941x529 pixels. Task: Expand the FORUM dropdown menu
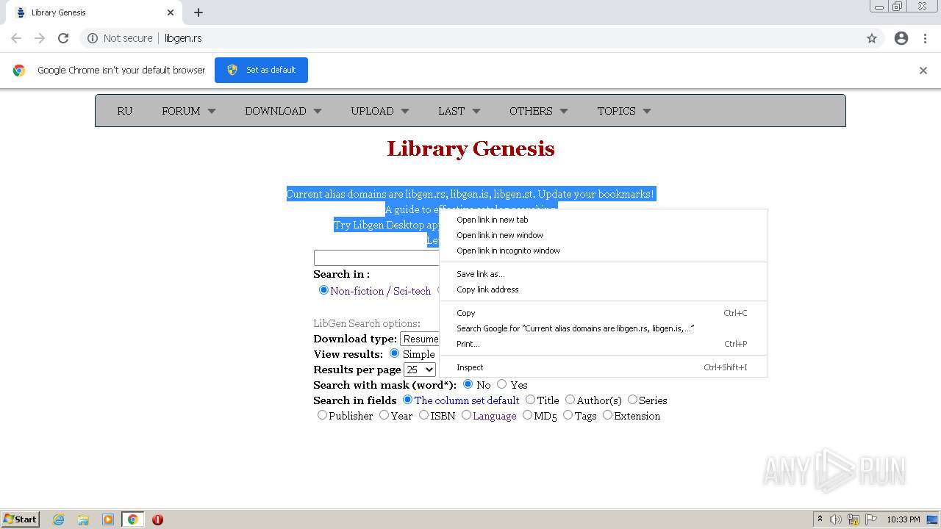point(189,111)
